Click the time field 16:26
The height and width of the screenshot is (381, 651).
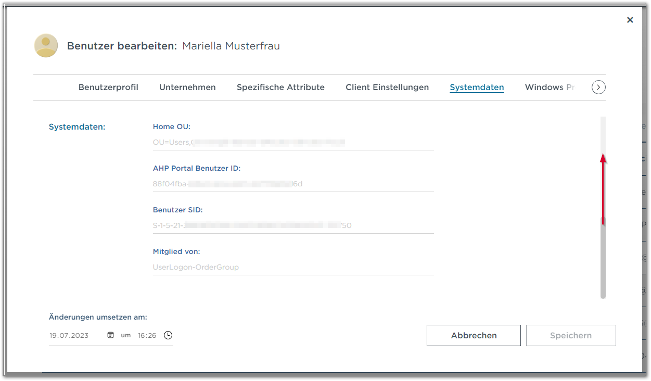tap(147, 336)
